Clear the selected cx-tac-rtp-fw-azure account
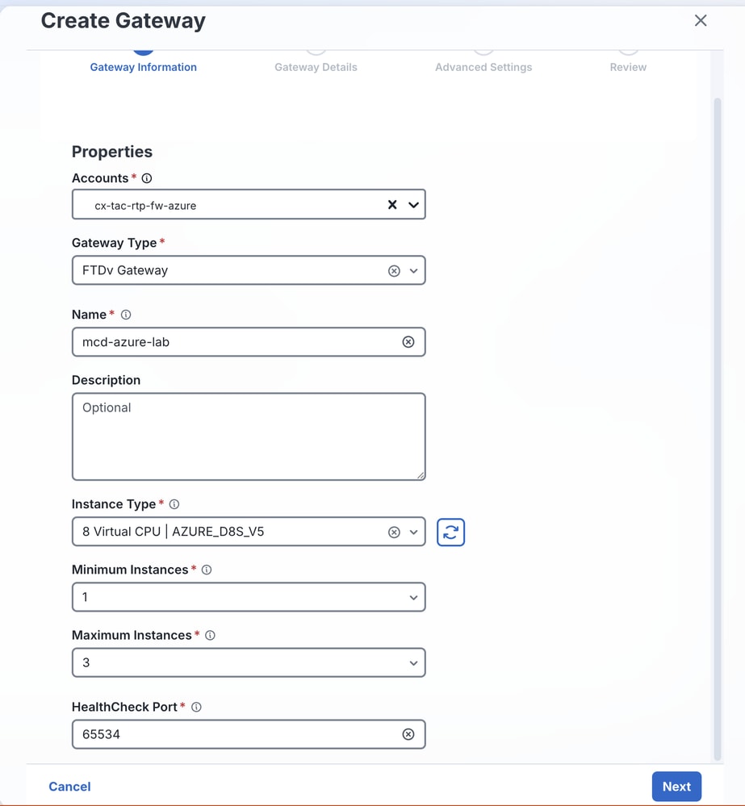 (392, 205)
